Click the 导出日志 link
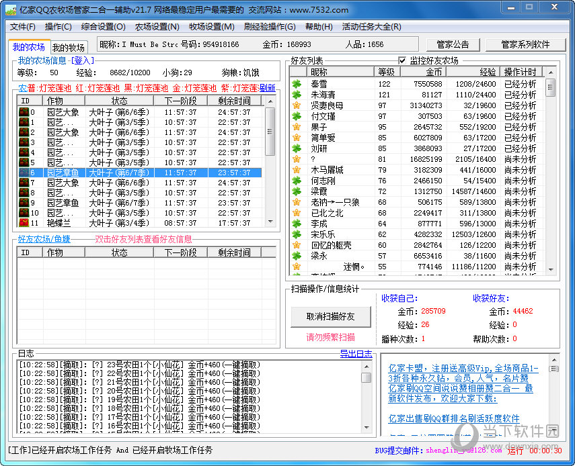Viewport: 575px width, 466px height. (x=356, y=354)
